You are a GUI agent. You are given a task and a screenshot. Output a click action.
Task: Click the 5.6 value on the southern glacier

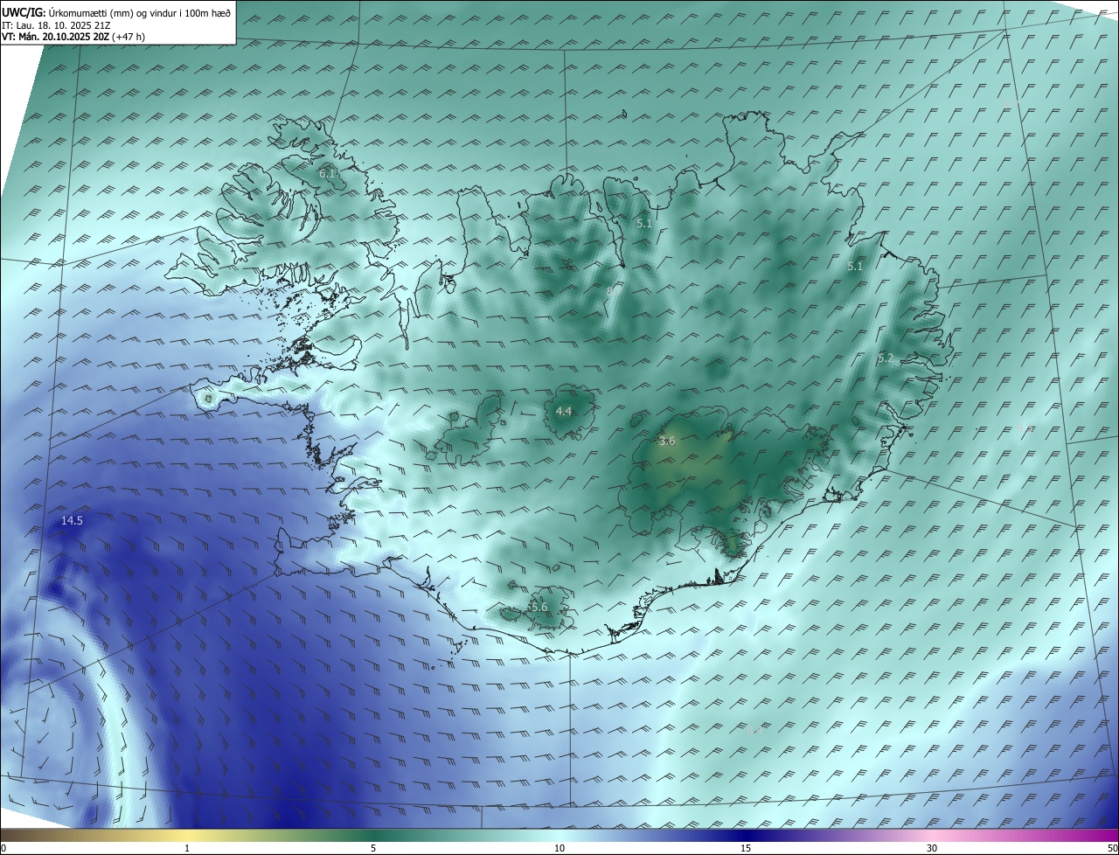[539, 608]
